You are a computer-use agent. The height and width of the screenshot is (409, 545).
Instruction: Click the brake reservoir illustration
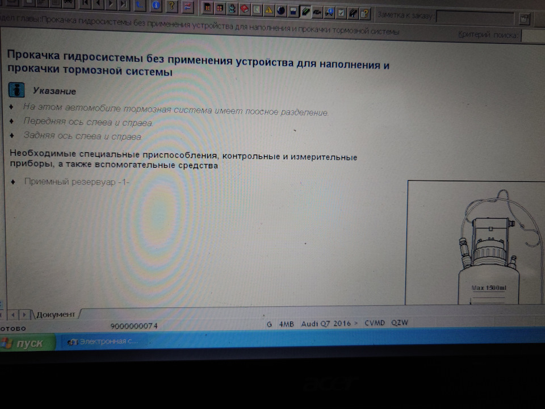click(475, 243)
